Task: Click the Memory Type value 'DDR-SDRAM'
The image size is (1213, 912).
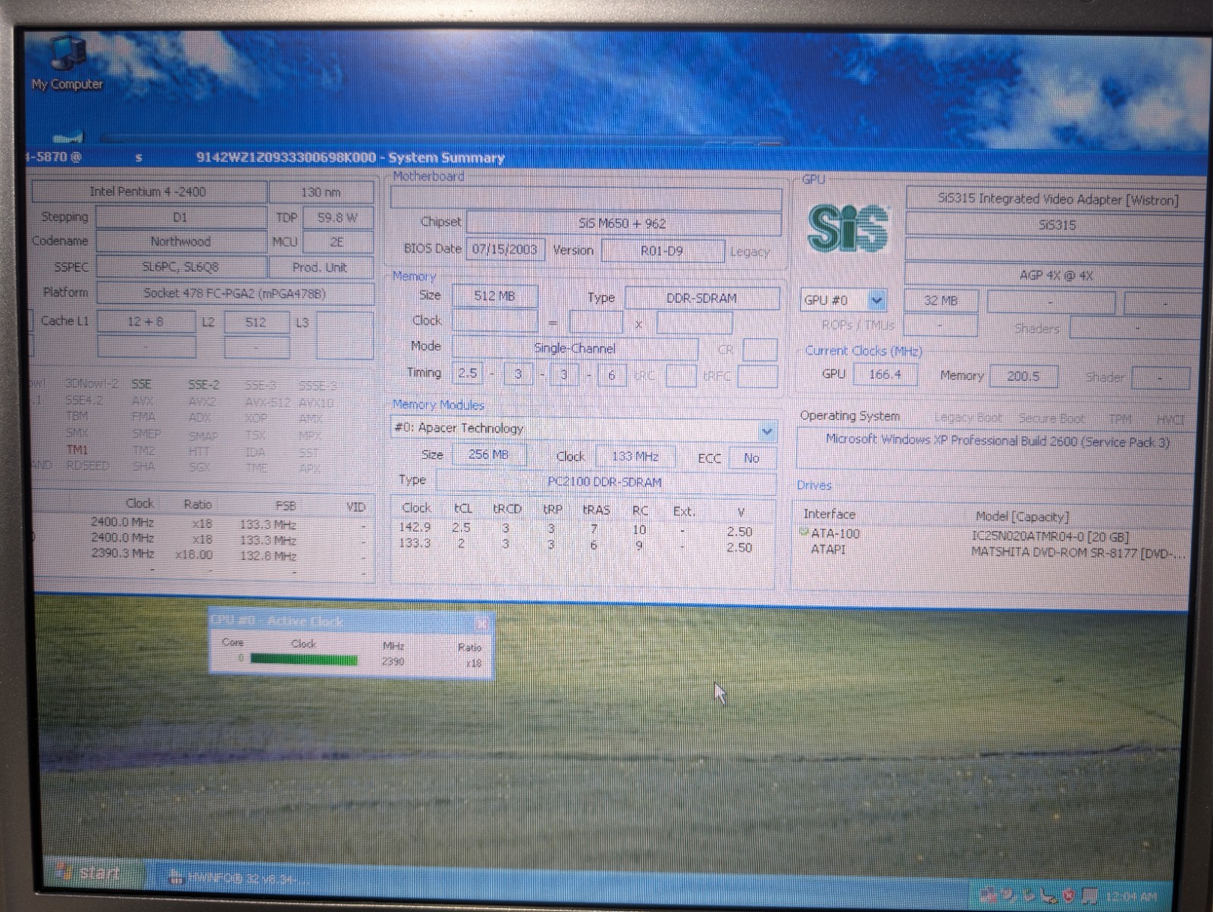Action: point(702,298)
